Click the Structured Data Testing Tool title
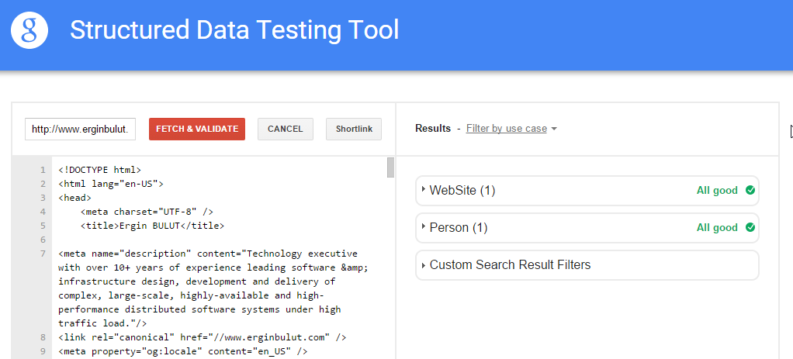The image size is (793, 359). 234,29
